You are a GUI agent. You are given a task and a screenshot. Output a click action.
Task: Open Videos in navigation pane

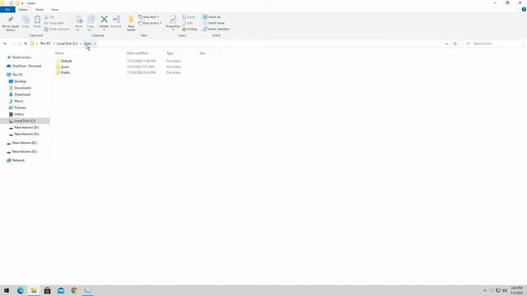(x=19, y=114)
